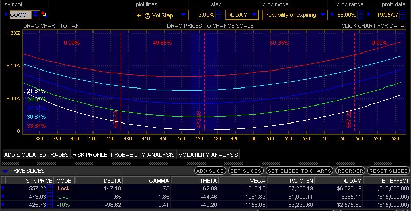Open the P/L DAY dropdown in toolbar
Viewport: 411px width, 211px height.
click(242, 15)
